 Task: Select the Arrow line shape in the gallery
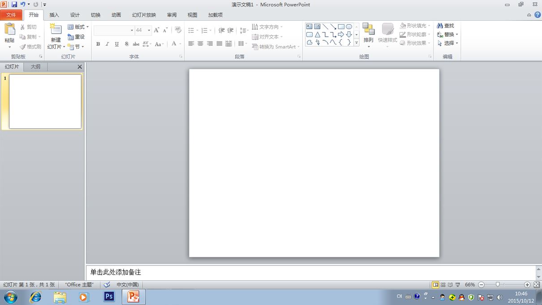[x=333, y=26]
